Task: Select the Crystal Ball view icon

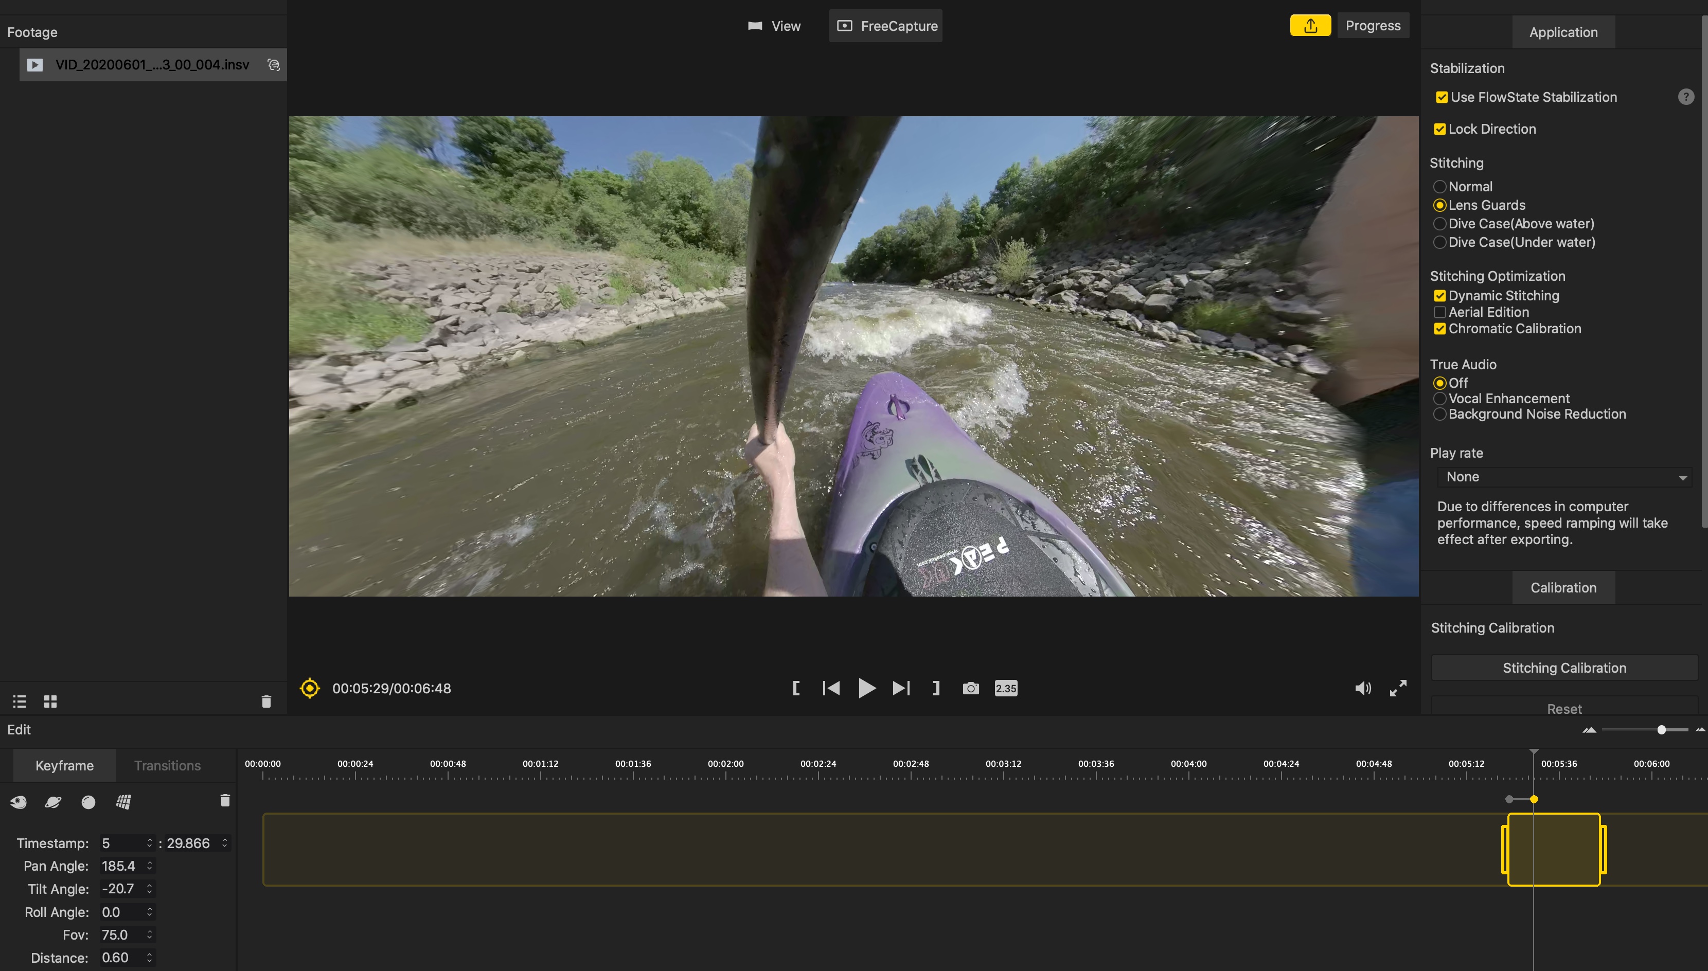Action: point(87,802)
